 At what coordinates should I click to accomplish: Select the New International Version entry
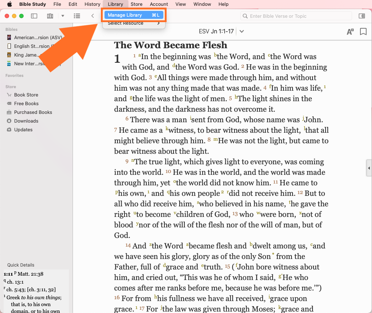pyautogui.click(x=28, y=64)
